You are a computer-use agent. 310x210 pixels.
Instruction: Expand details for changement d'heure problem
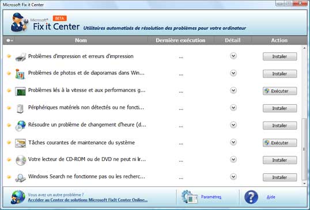pyautogui.click(x=233, y=125)
